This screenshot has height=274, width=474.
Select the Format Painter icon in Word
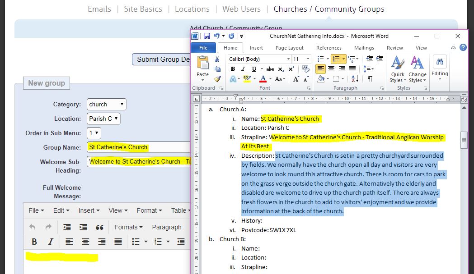point(217,79)
